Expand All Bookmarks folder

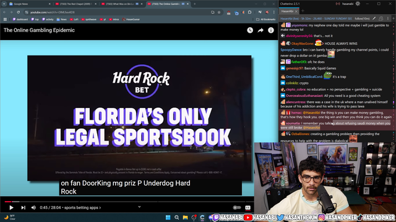[265, 19]
